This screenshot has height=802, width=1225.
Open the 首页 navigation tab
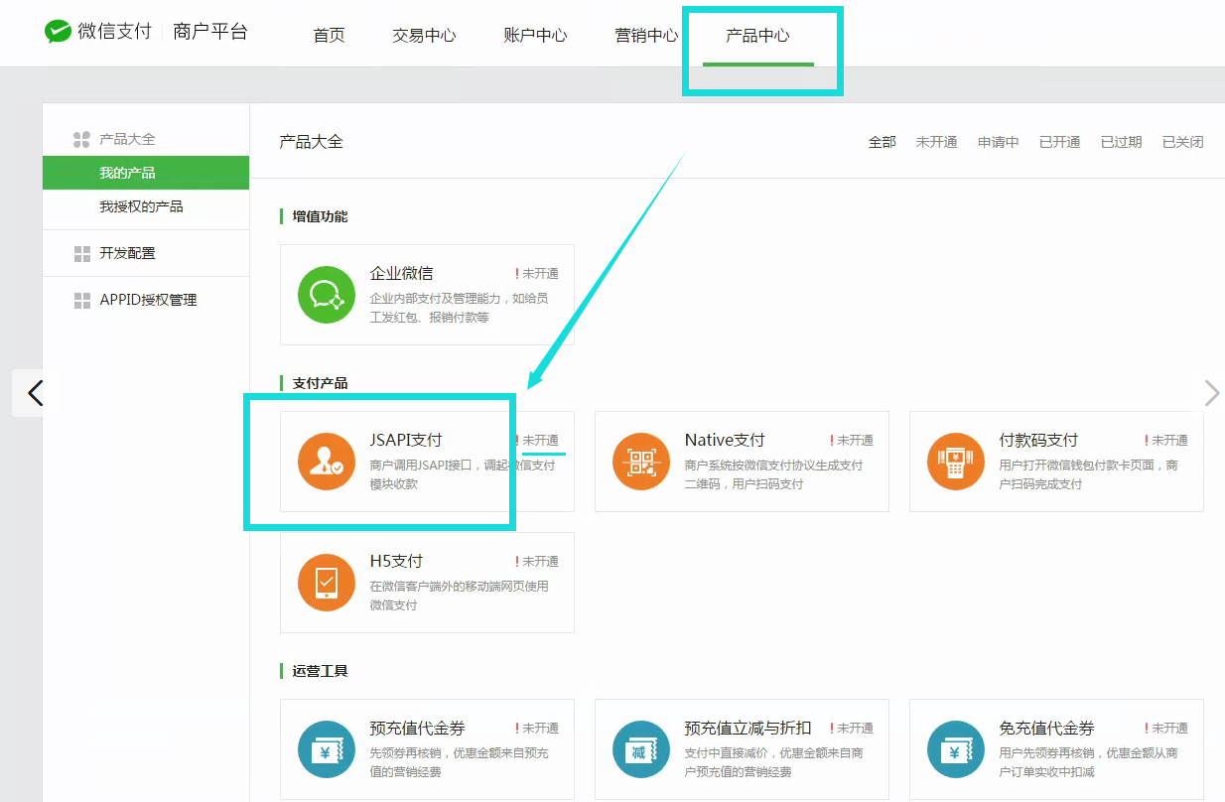[330, 36]
